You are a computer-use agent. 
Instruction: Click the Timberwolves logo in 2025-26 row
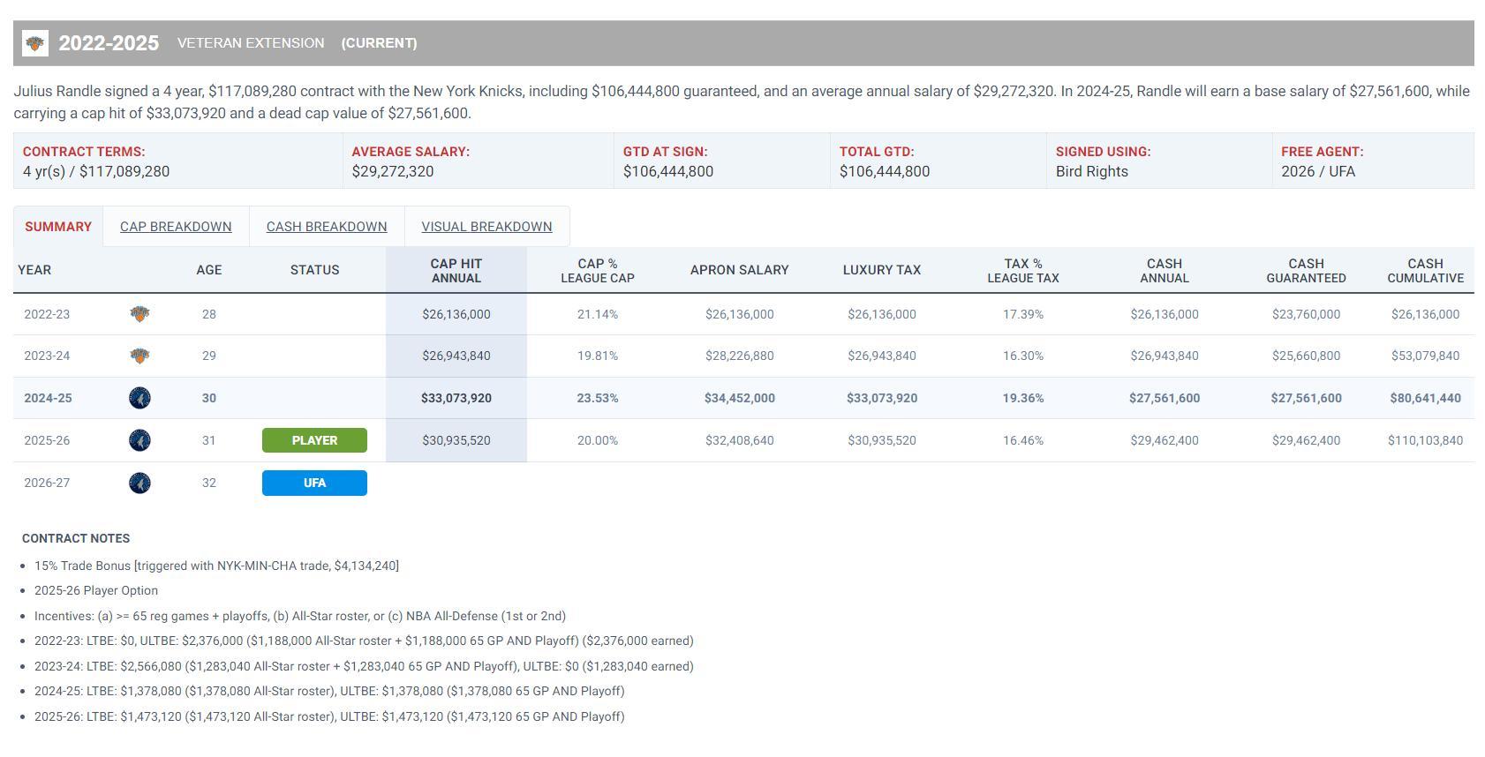pyautogui.click(x=139, y=440)
